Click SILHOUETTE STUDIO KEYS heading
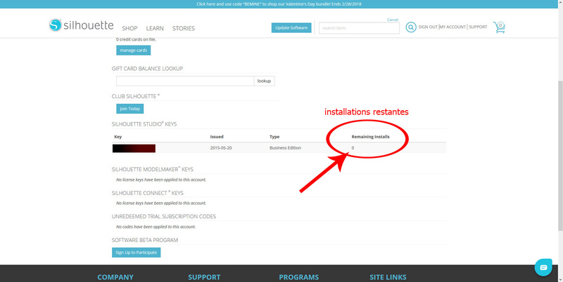Viewport: 563px width, 282px height. (x=144, y=124)
